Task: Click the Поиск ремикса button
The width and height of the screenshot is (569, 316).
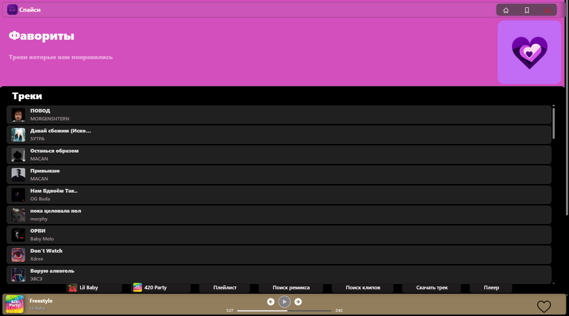Action: 291,287
